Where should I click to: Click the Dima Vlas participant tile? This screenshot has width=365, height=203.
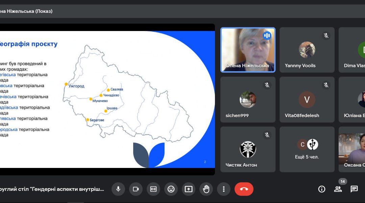[352, 50]
